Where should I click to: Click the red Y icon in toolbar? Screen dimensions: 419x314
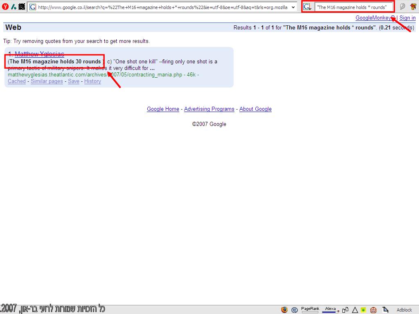point(5,7)
